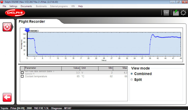
Task: Open the eOBD function icon
Action: click(x=166, y=13)
